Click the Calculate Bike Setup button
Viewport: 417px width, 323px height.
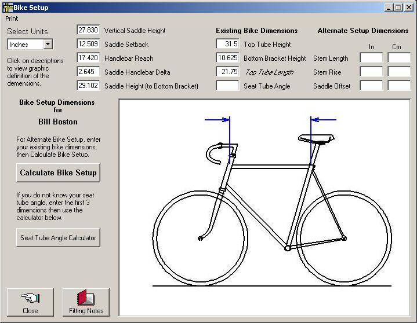click(58, 172)
